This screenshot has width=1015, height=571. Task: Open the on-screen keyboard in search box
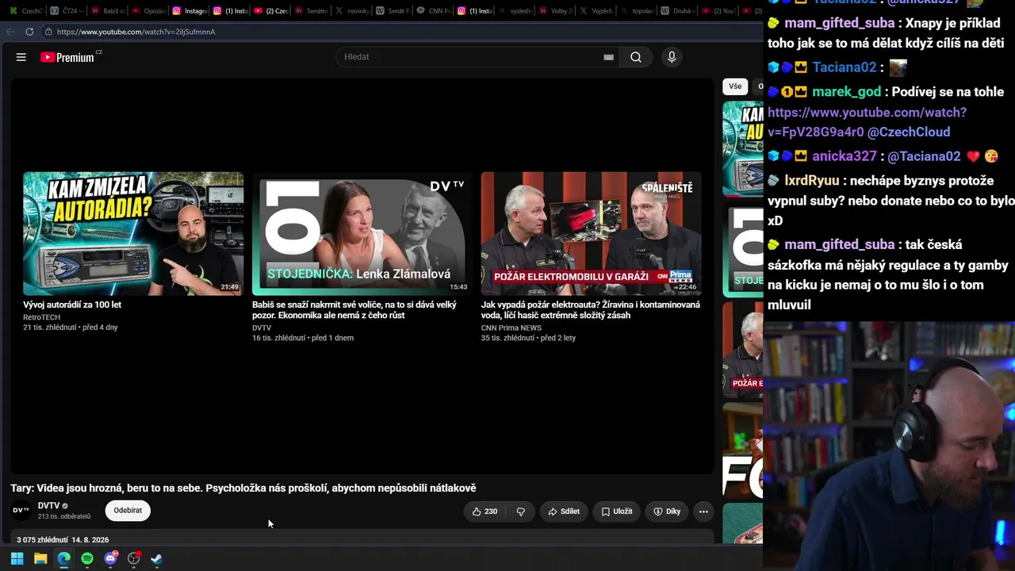point(608,57)
